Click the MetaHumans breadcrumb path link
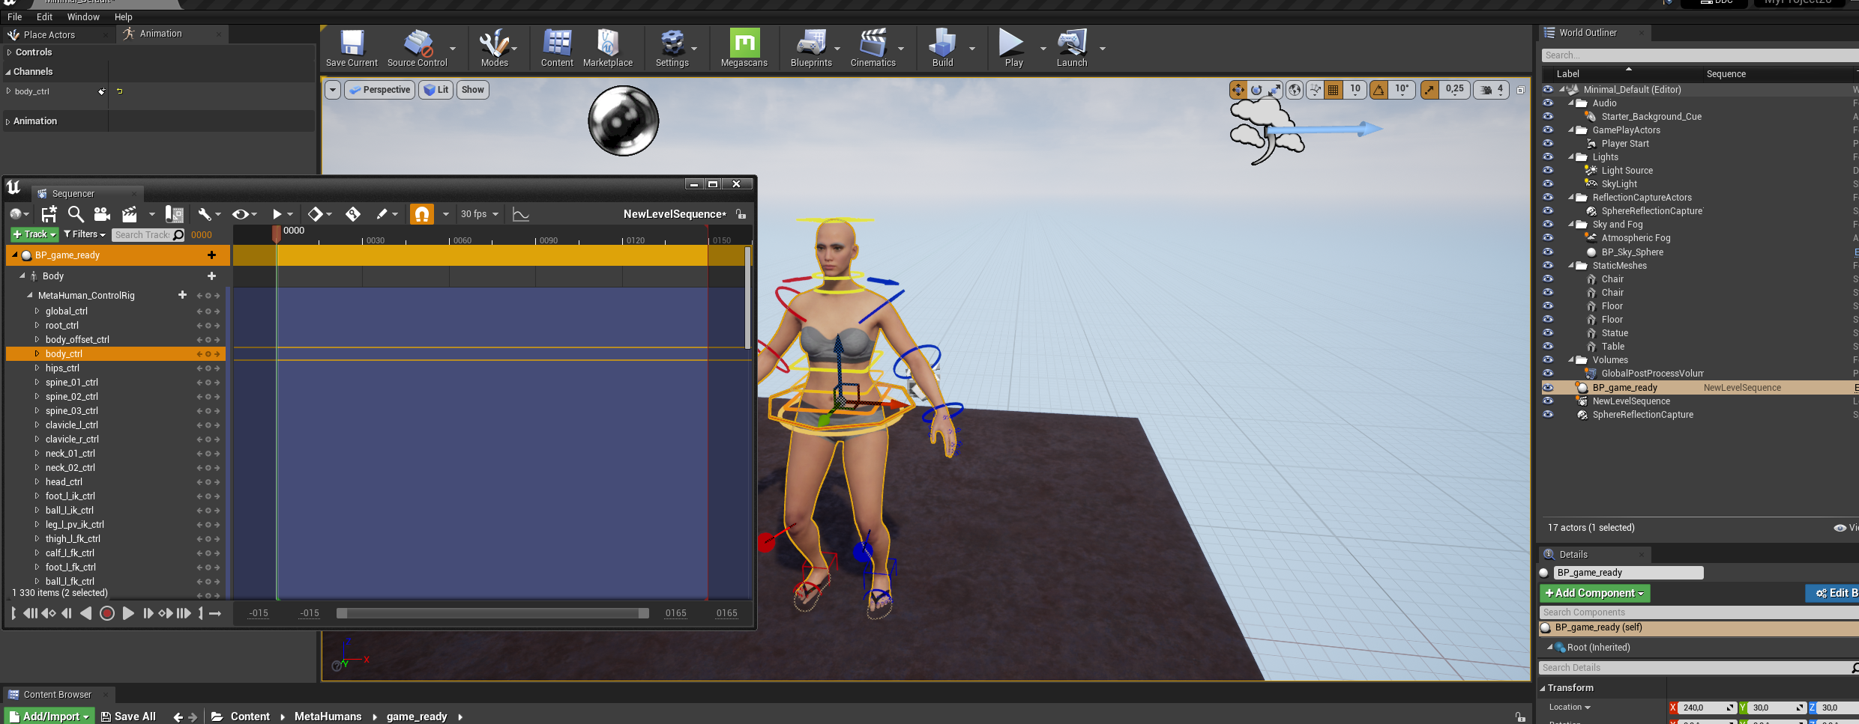1859x724 pixels. [x=328, y=717]
